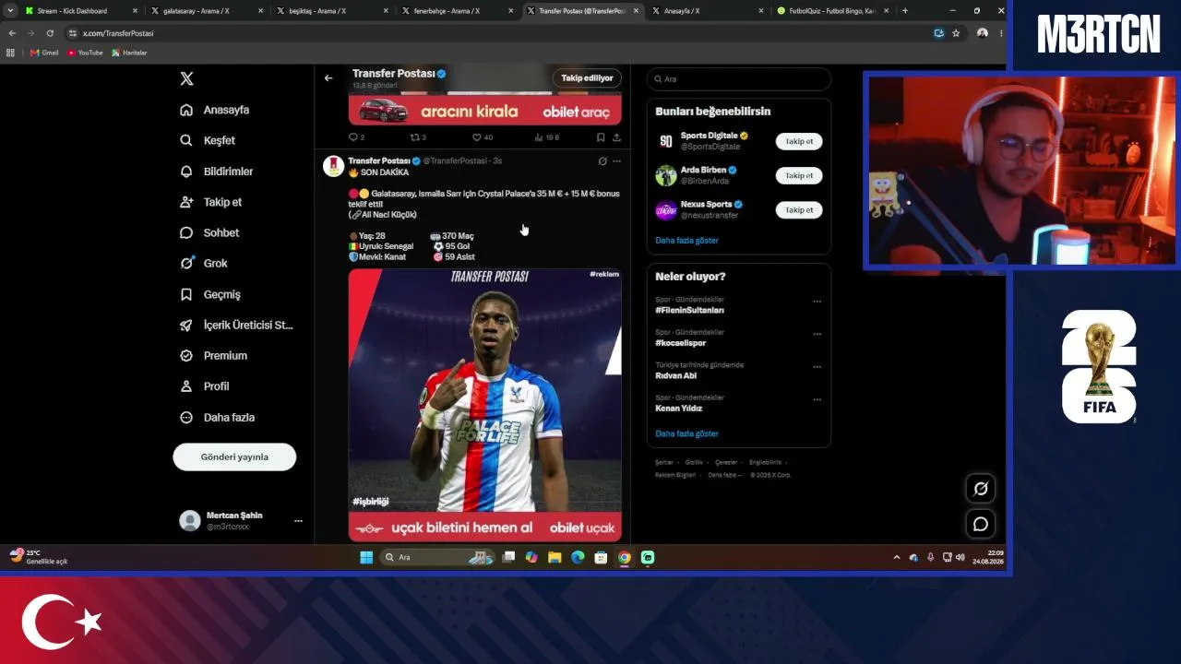The height and width of the screenshot is (664, 1181).
Task: Open the Kenan Yıldız trend
Action: (x=678, y=409)
